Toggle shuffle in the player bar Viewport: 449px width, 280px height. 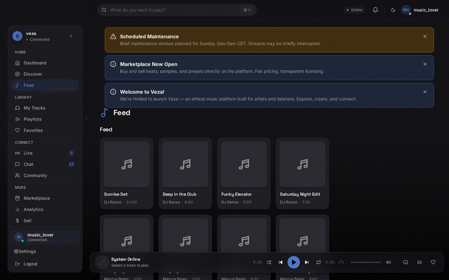pos(269,262)
